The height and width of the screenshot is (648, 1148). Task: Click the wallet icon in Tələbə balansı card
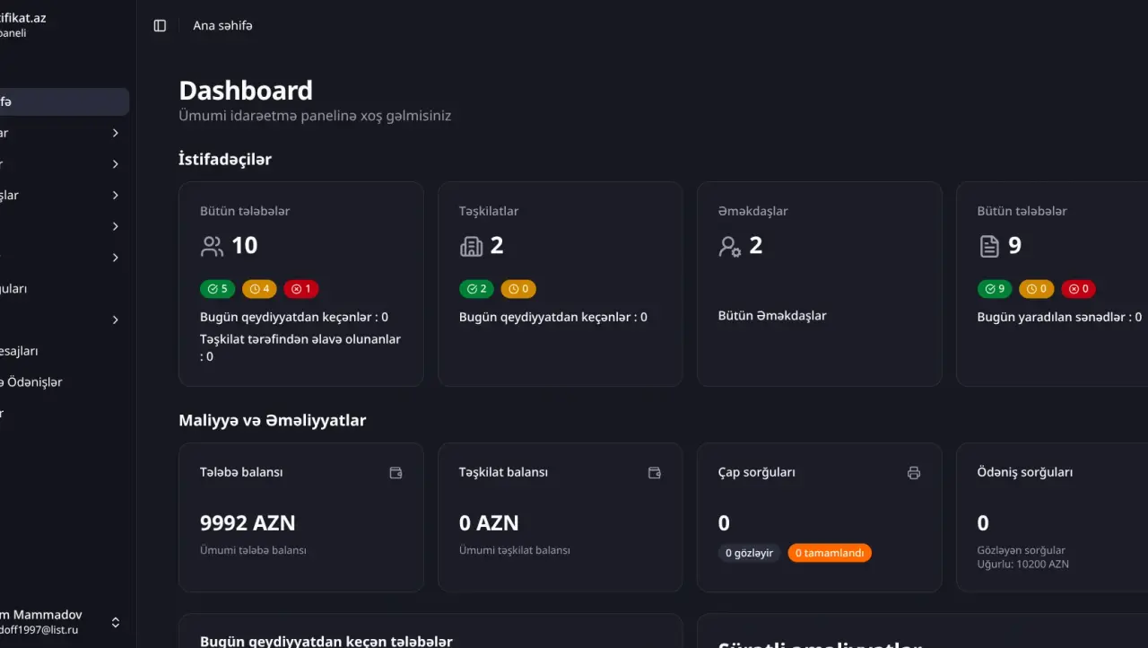coord(396,473)
